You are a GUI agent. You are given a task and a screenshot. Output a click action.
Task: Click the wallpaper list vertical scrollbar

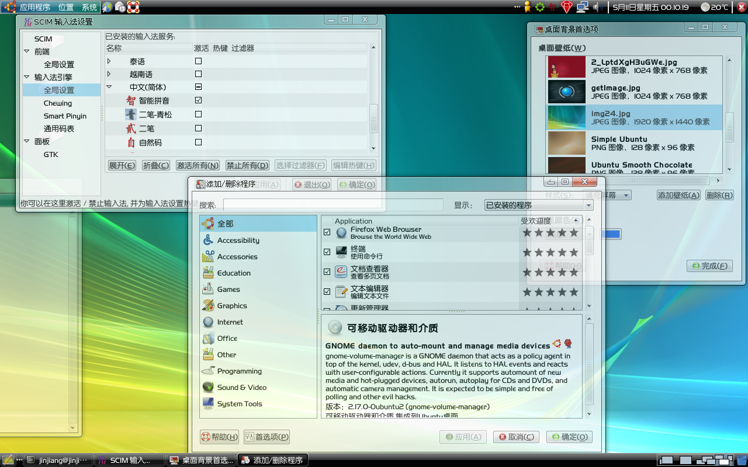point(729,114)
